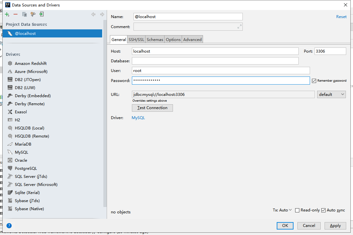
Task: Open the Schemas tab
Action: click(155, 39)
